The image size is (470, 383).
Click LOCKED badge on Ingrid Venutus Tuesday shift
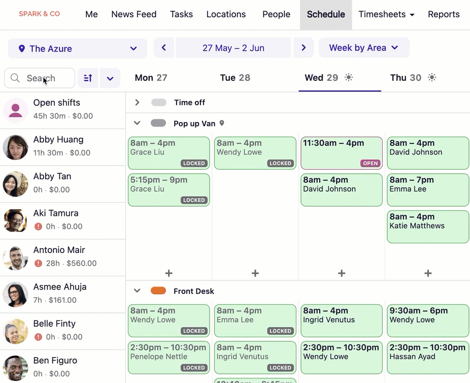(280, 368)
